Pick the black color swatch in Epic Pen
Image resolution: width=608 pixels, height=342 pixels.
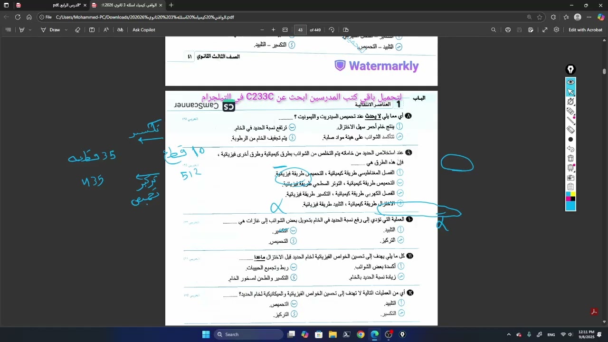pos(573,199)
